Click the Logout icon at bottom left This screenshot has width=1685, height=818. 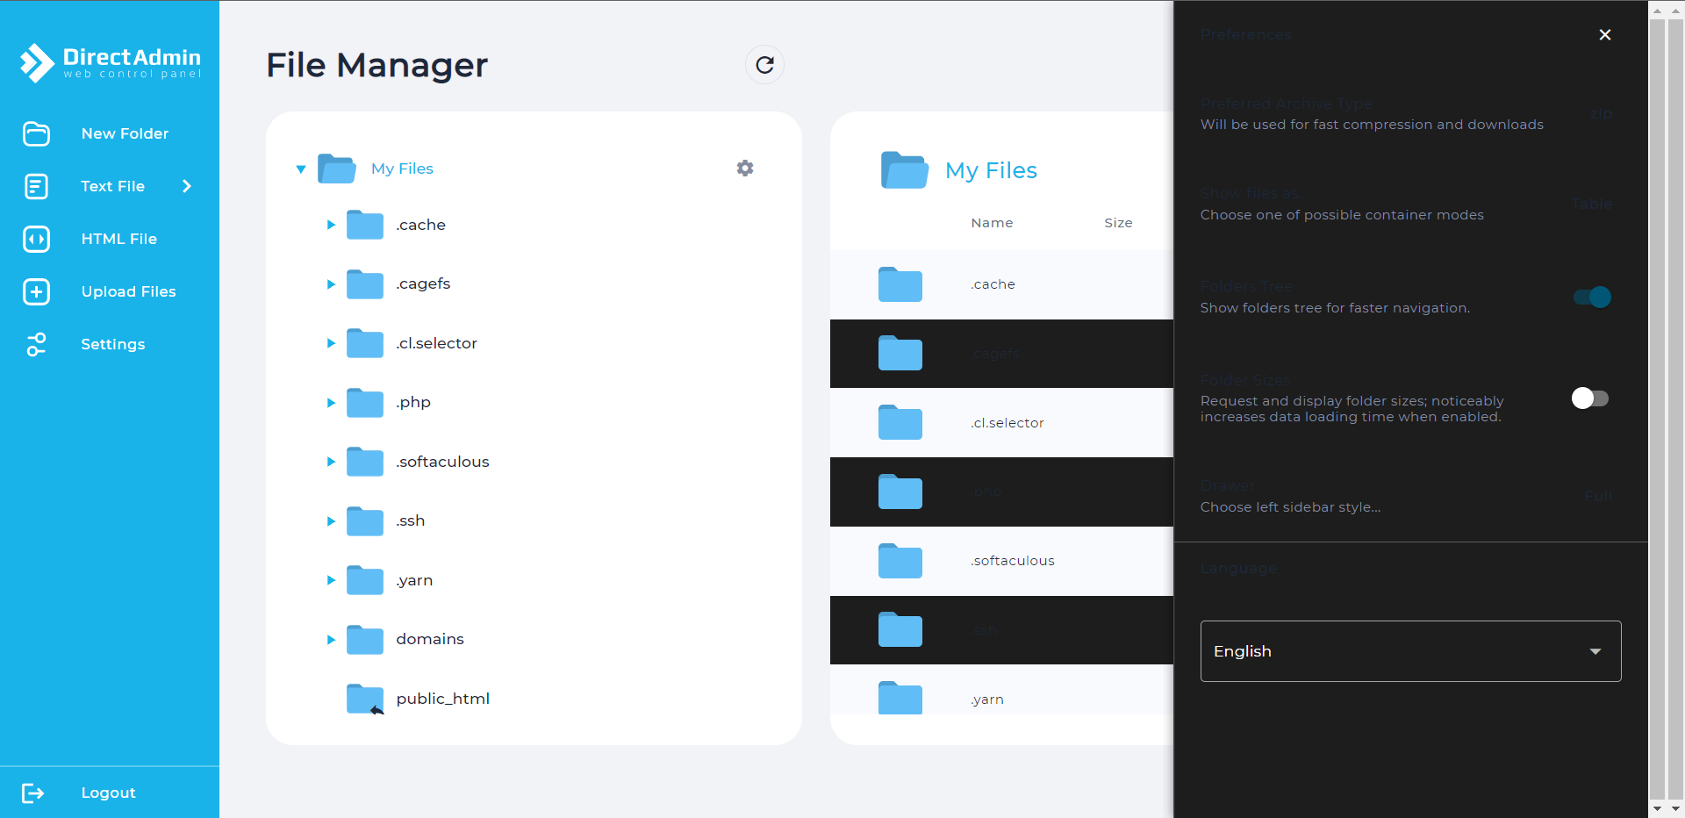coord(32,793)
